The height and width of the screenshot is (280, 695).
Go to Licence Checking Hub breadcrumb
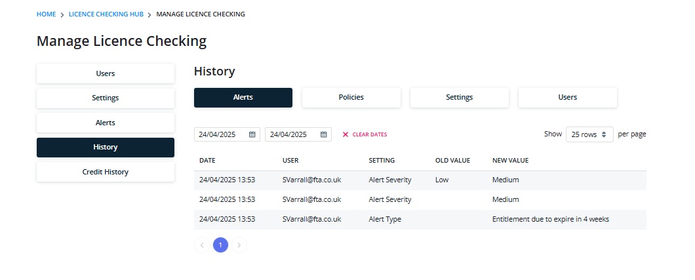click(106, 14)
